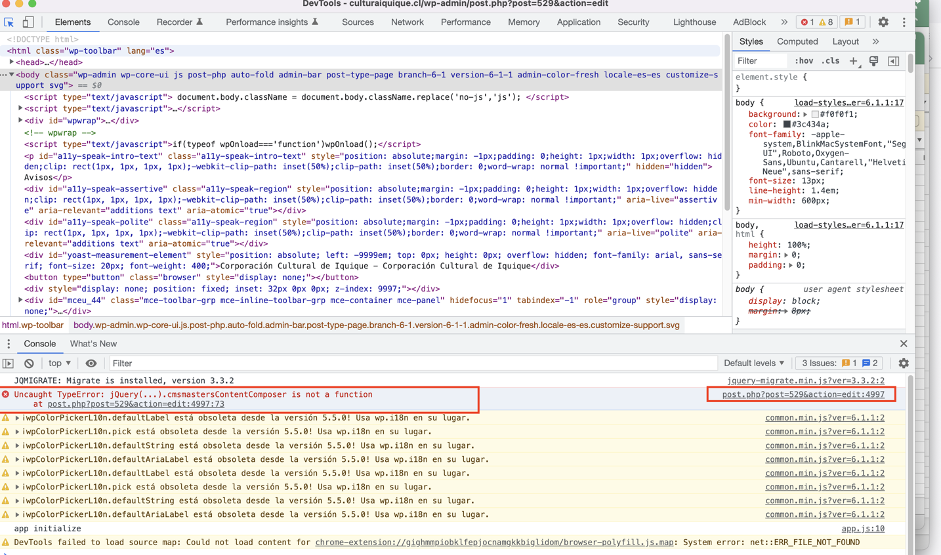
Task: Show the console sidebar icon
Action: [8, 363]
